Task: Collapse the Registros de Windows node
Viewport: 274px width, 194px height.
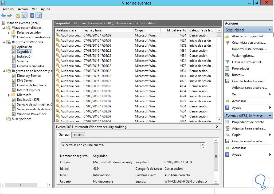Action: click(x=4, y=42)
